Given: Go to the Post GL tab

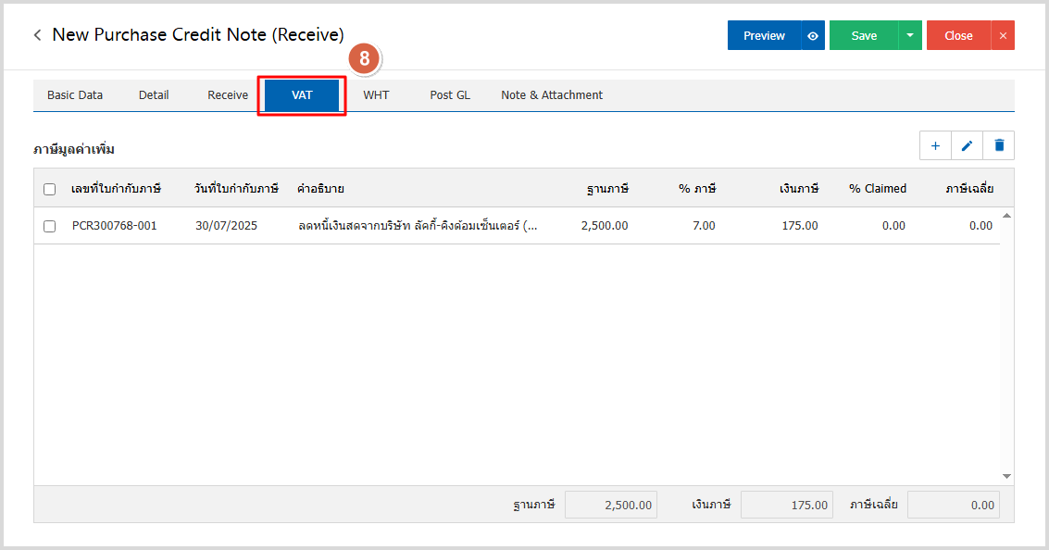Looking at the screenshot, I should pyautogui.click(x=450, y=95).
